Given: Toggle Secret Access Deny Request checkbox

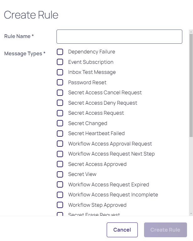Looking at the screenshot, I should (x=60, y=103).
